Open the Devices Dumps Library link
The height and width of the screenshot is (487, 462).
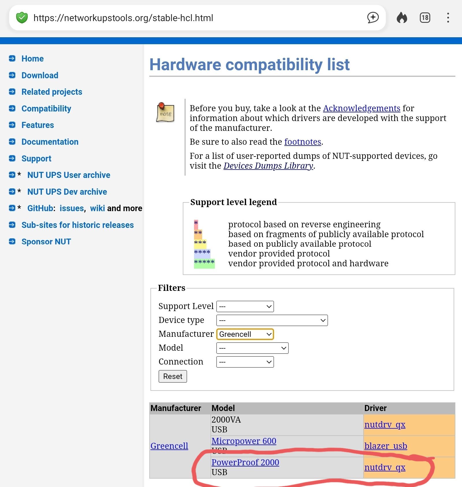[268, 166]
